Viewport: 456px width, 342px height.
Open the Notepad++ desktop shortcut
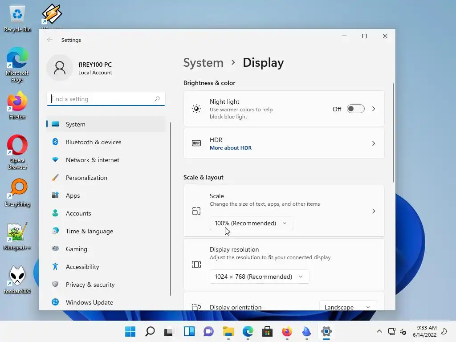point(17,236)
